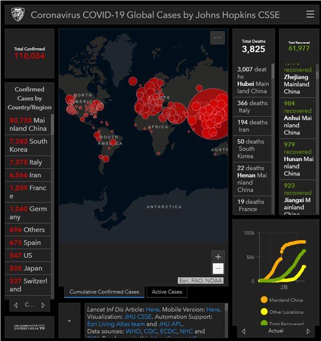Select the Total Recovered green legend marker
This screenshot has width=321, height=341.
(264, 323)
